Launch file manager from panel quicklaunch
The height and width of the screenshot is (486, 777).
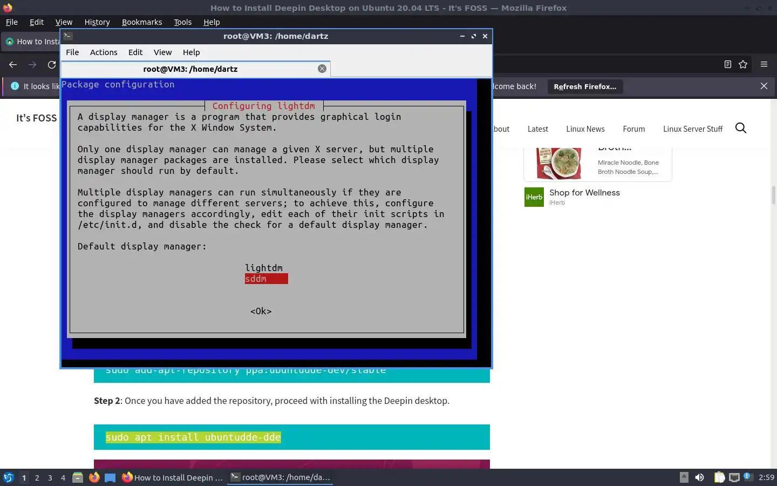tap(78, 477)
